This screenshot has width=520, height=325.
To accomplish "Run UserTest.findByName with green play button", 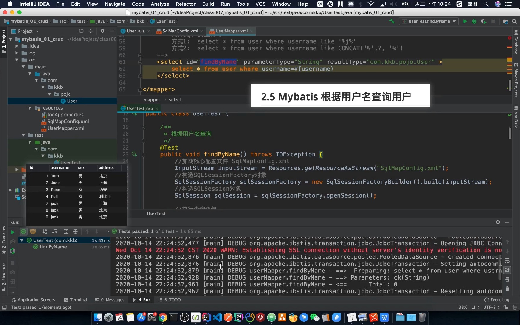I will (x=465, y=21).
